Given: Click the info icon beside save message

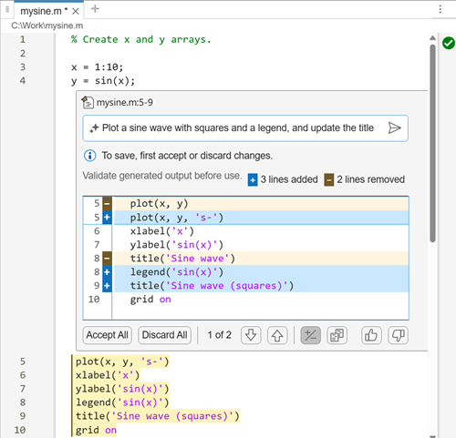Looking at the screenshot, I should (x=89, y=156).
